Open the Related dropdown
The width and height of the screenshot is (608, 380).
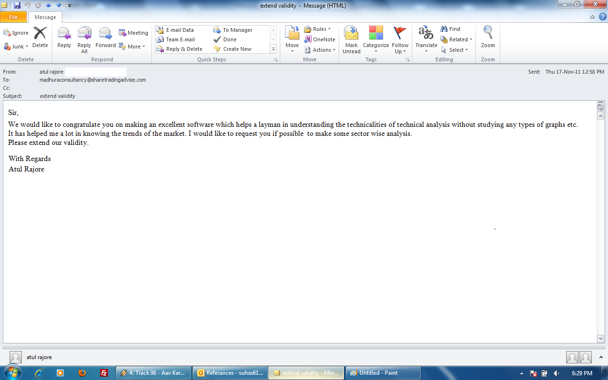point(456,39)
